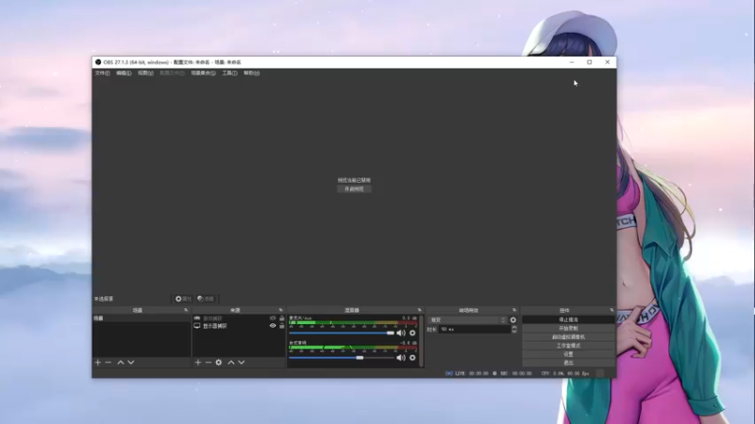
Task: Pop out the 混音器 panel dock icon
Action: [419, 310]
